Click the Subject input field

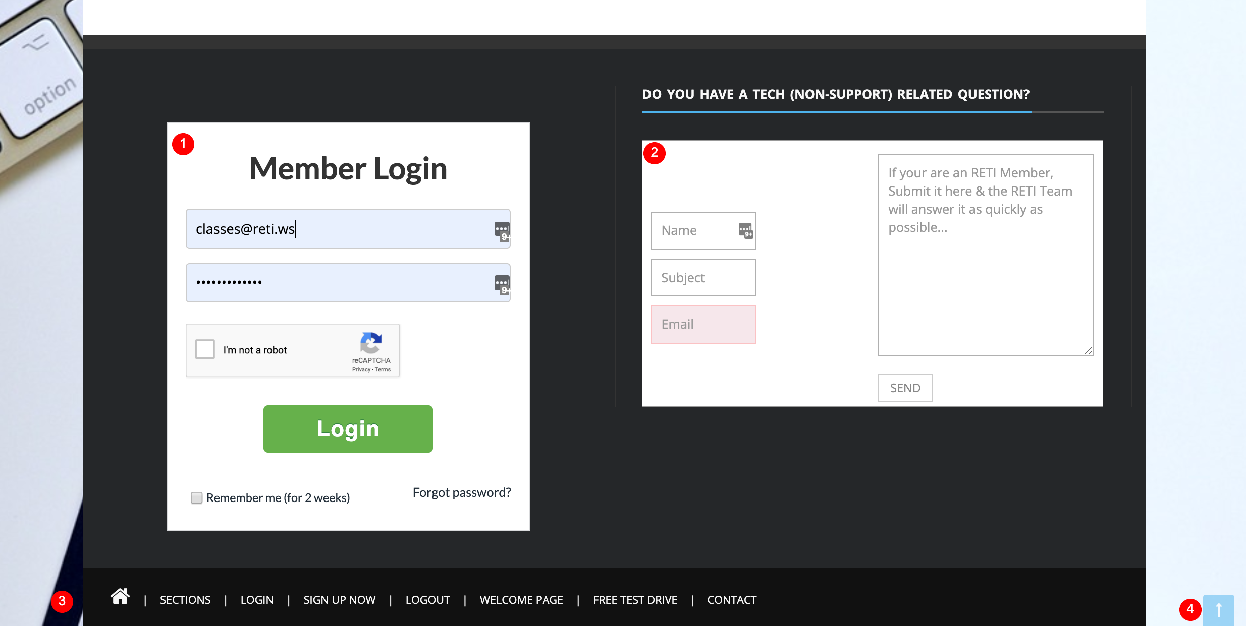[703, 278]
